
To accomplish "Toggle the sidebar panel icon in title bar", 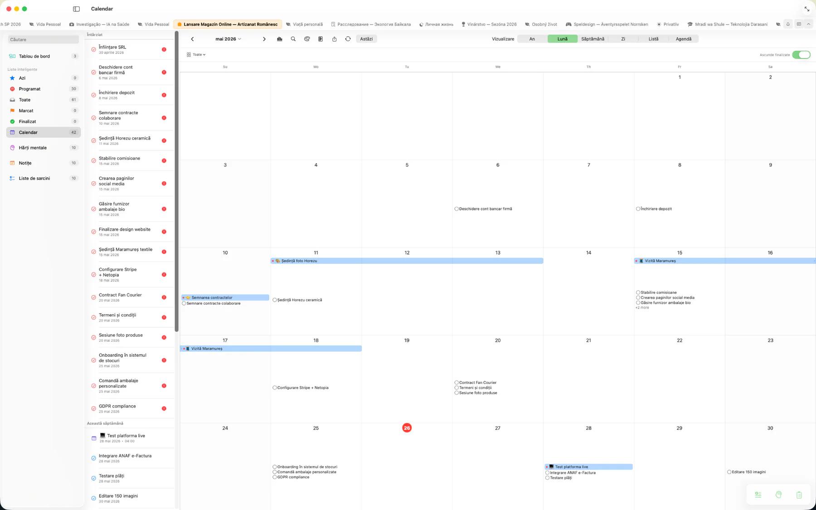I will click(76, 9).
